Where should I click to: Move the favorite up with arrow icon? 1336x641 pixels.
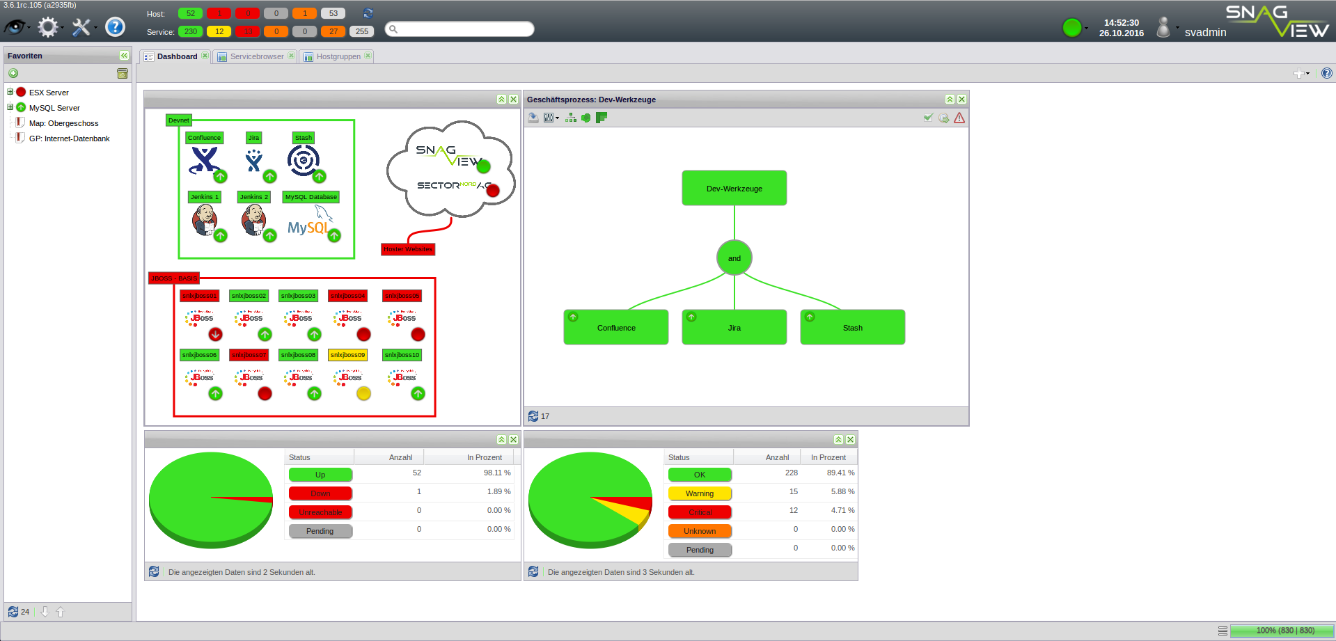(61, 612)
